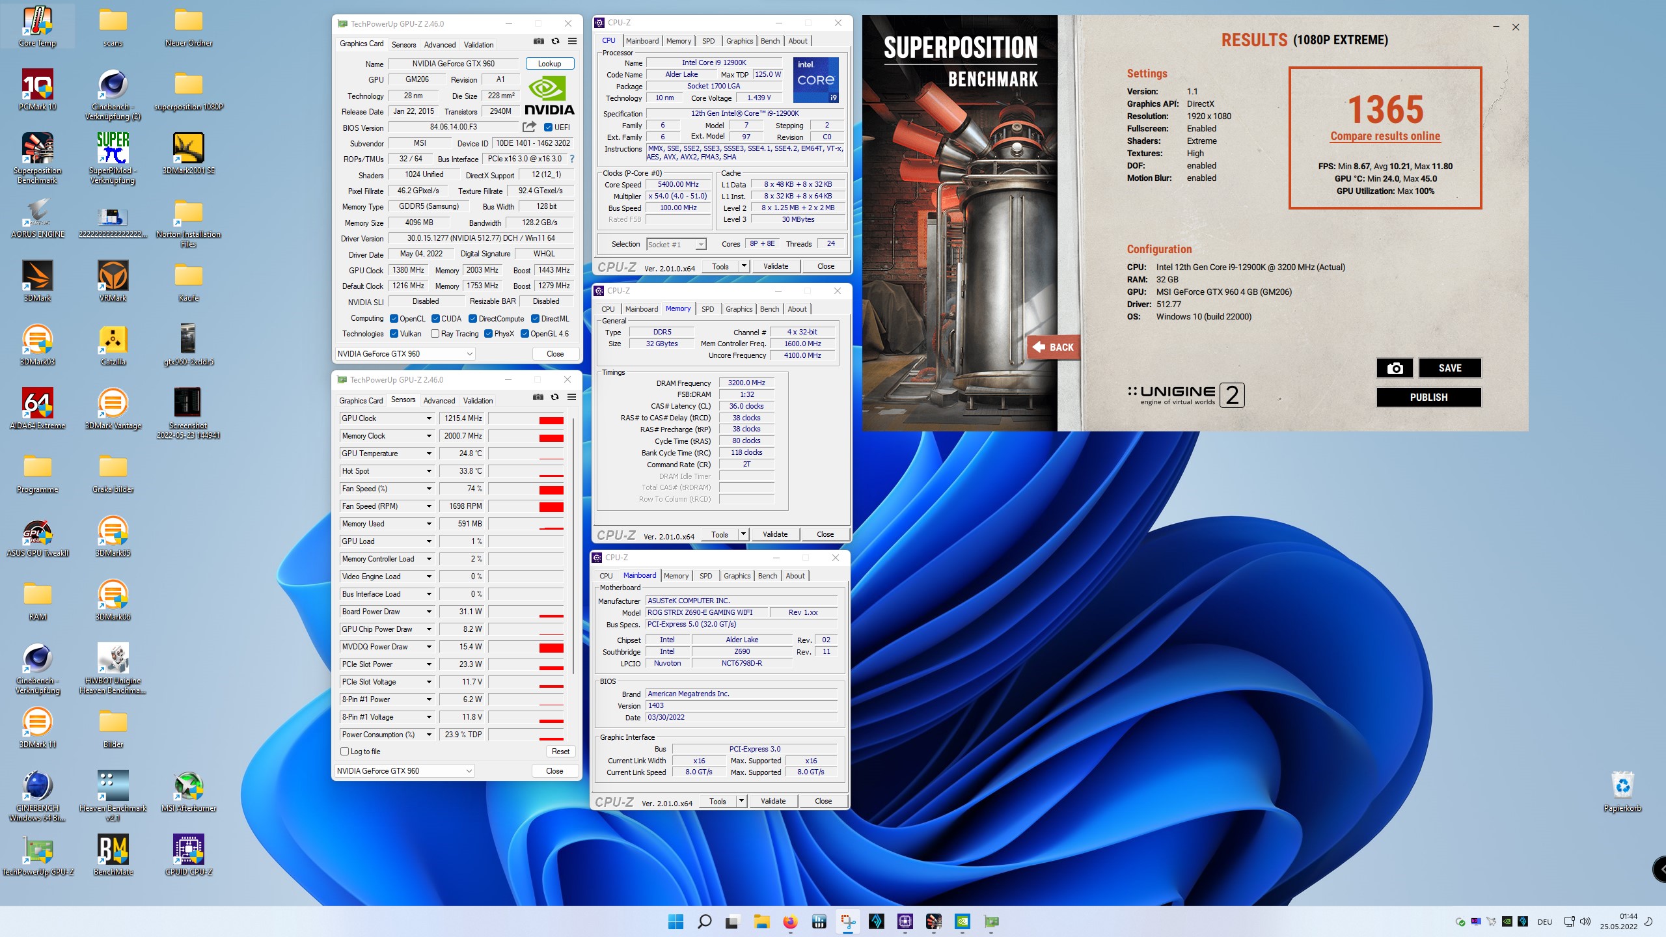Expand the Memory Used sensor dropdown
1666x937 pixels.
[429, 524]
